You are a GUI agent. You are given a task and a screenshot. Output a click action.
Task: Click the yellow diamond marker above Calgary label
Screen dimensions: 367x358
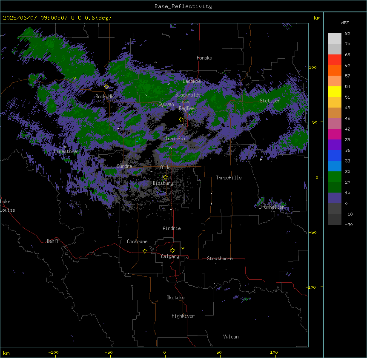click(x=172, y=250)
